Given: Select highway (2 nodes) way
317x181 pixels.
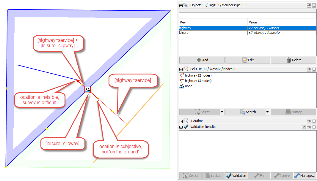Looking at the screenshot, I should (x=195, y=75).
